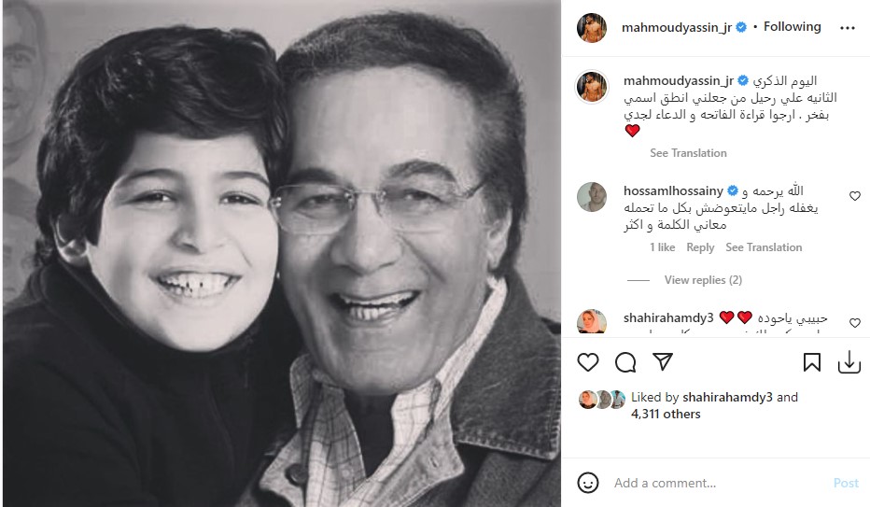
Task: View the 4,311 others likes list
Action: coord(666,415)
